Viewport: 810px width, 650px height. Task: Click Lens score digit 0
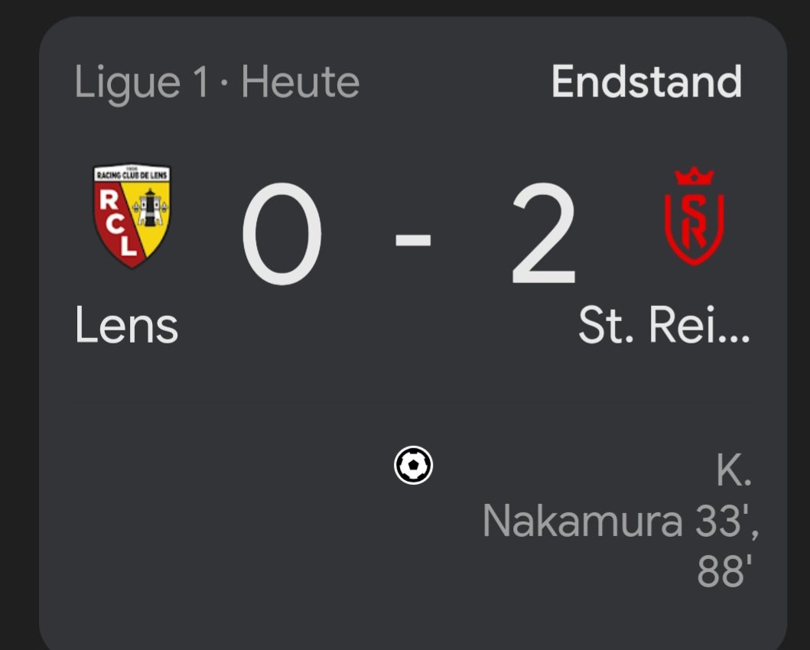click(x=282, y=233)
